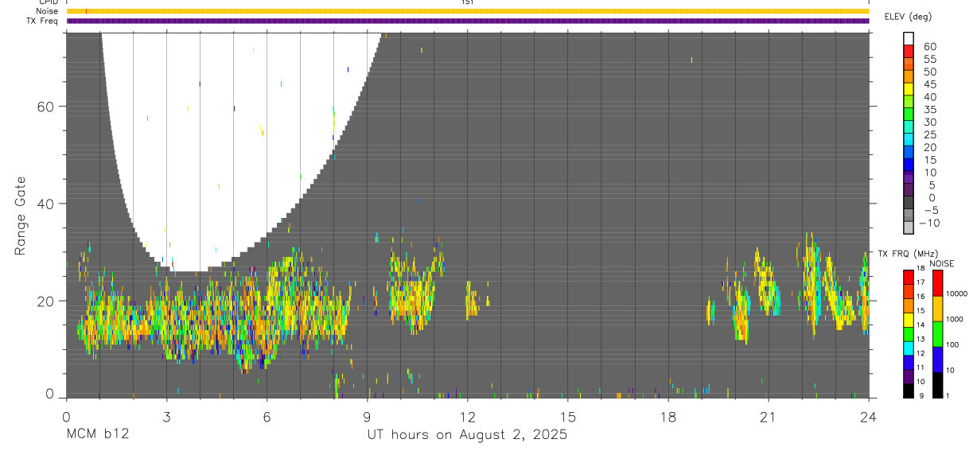Viewport: 977px width, 451px height.
Task: Pick the cyan segment of the ELEV colorbar
Action: tap(909, 139)
